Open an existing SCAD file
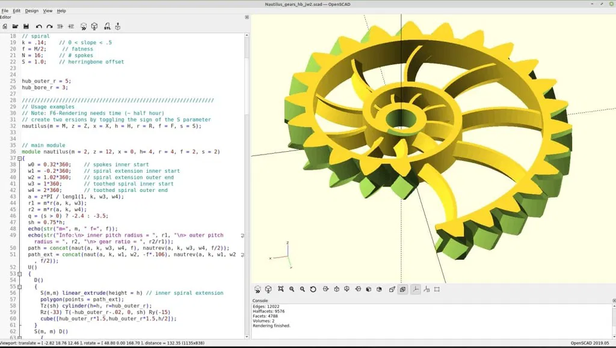Viewport: 616px width, 348px height. [16, 26]
